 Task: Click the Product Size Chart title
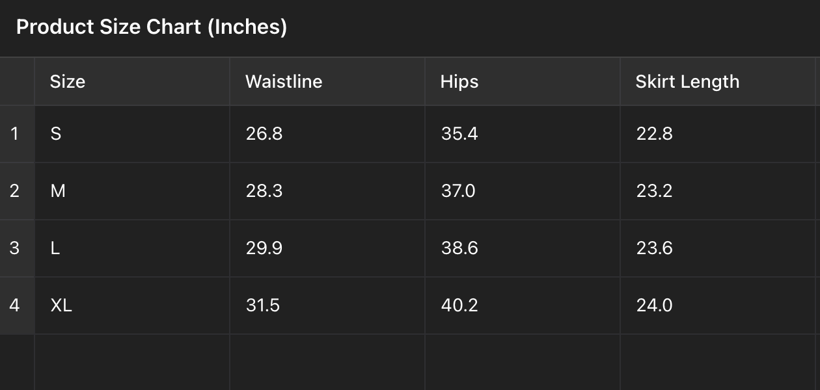pyautogui.click(x=151, y=27)
